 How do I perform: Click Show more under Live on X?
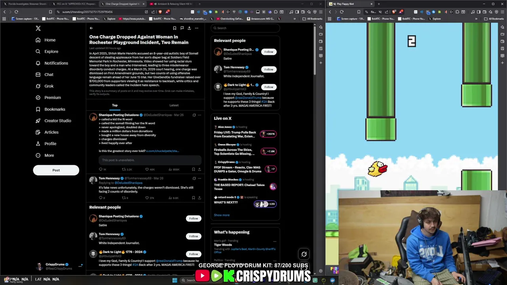point(222,215)
